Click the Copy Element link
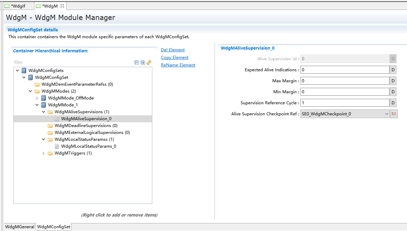 [x=175, y=57]
